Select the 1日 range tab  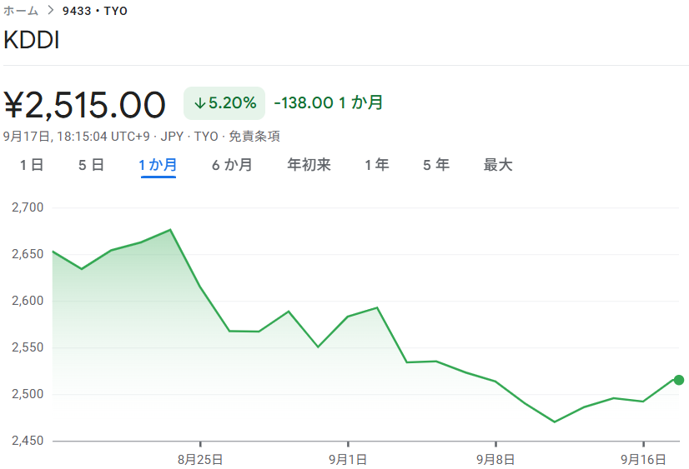[32, 165]
